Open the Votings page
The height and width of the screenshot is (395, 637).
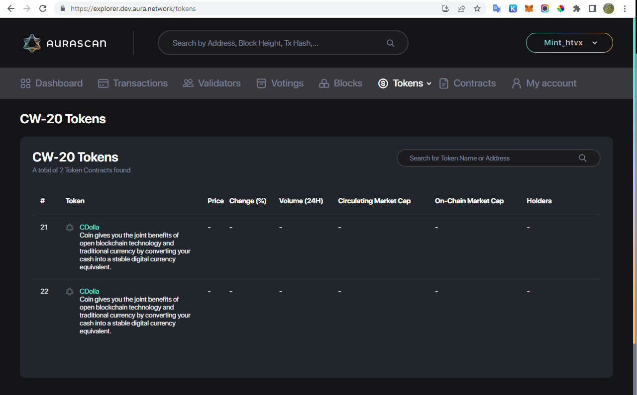pyautogui.click(x=280, y=83)
